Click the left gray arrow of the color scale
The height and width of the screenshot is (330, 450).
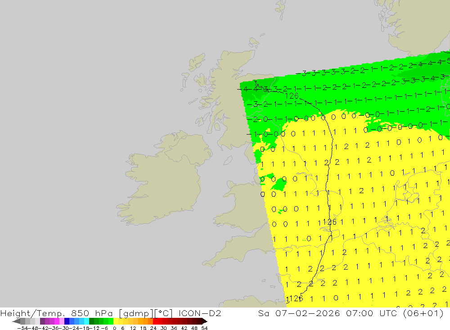[16, 321]
